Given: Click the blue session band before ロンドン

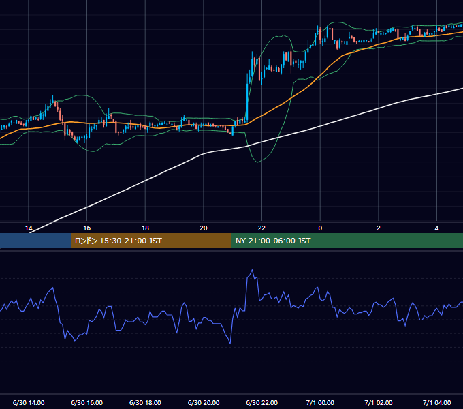Looking at the screenshot, I should (35, 241).
